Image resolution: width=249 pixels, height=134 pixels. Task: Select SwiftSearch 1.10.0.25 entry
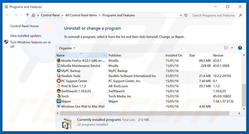pyautogui.click(x=148, y=91)
